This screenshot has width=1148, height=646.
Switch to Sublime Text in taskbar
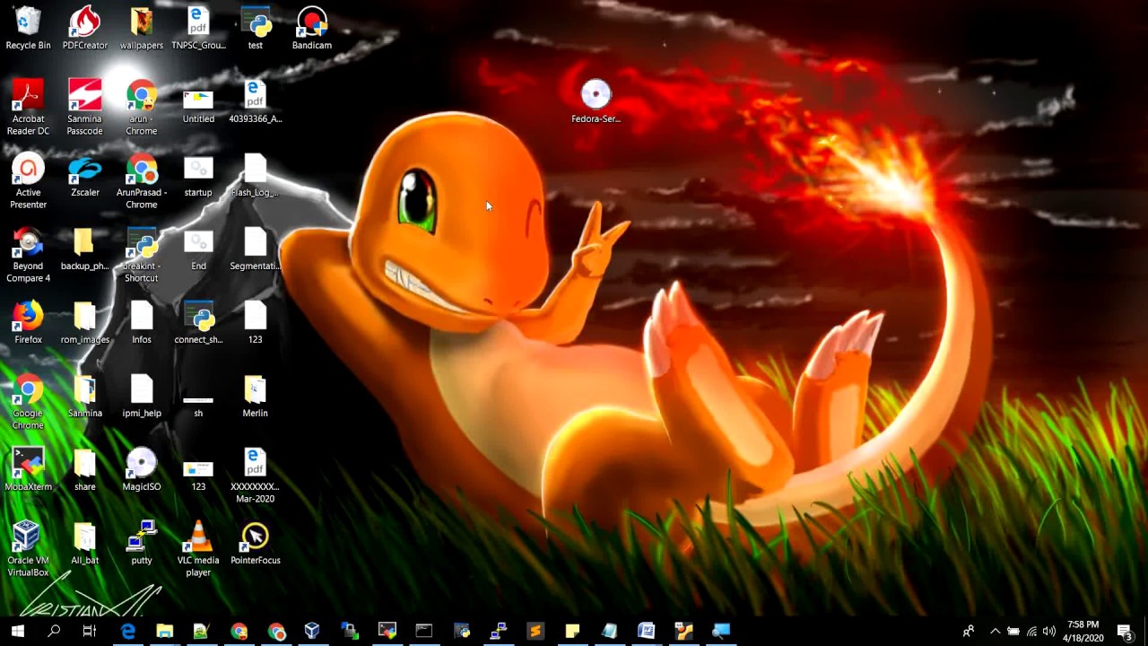(x=535, y=631)
